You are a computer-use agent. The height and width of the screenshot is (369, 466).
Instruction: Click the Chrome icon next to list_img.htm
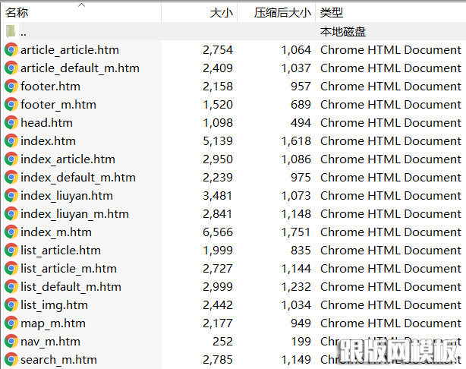pyautogui.click(x=11, y=305)
